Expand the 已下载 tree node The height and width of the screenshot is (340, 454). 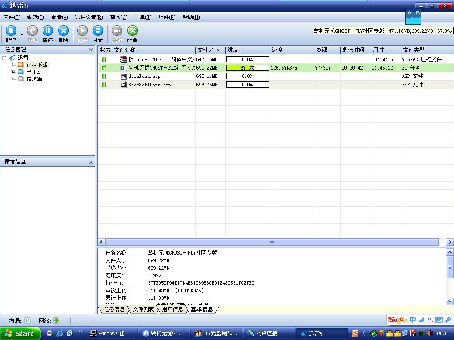click(x=13, y=72)
